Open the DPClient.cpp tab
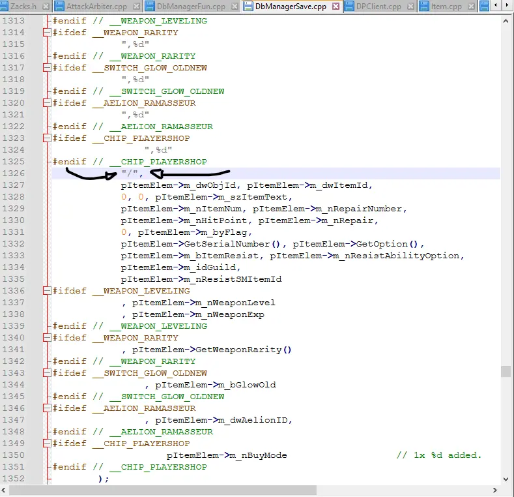The height and width of the screenshot is (497, 514). [378, 7]
